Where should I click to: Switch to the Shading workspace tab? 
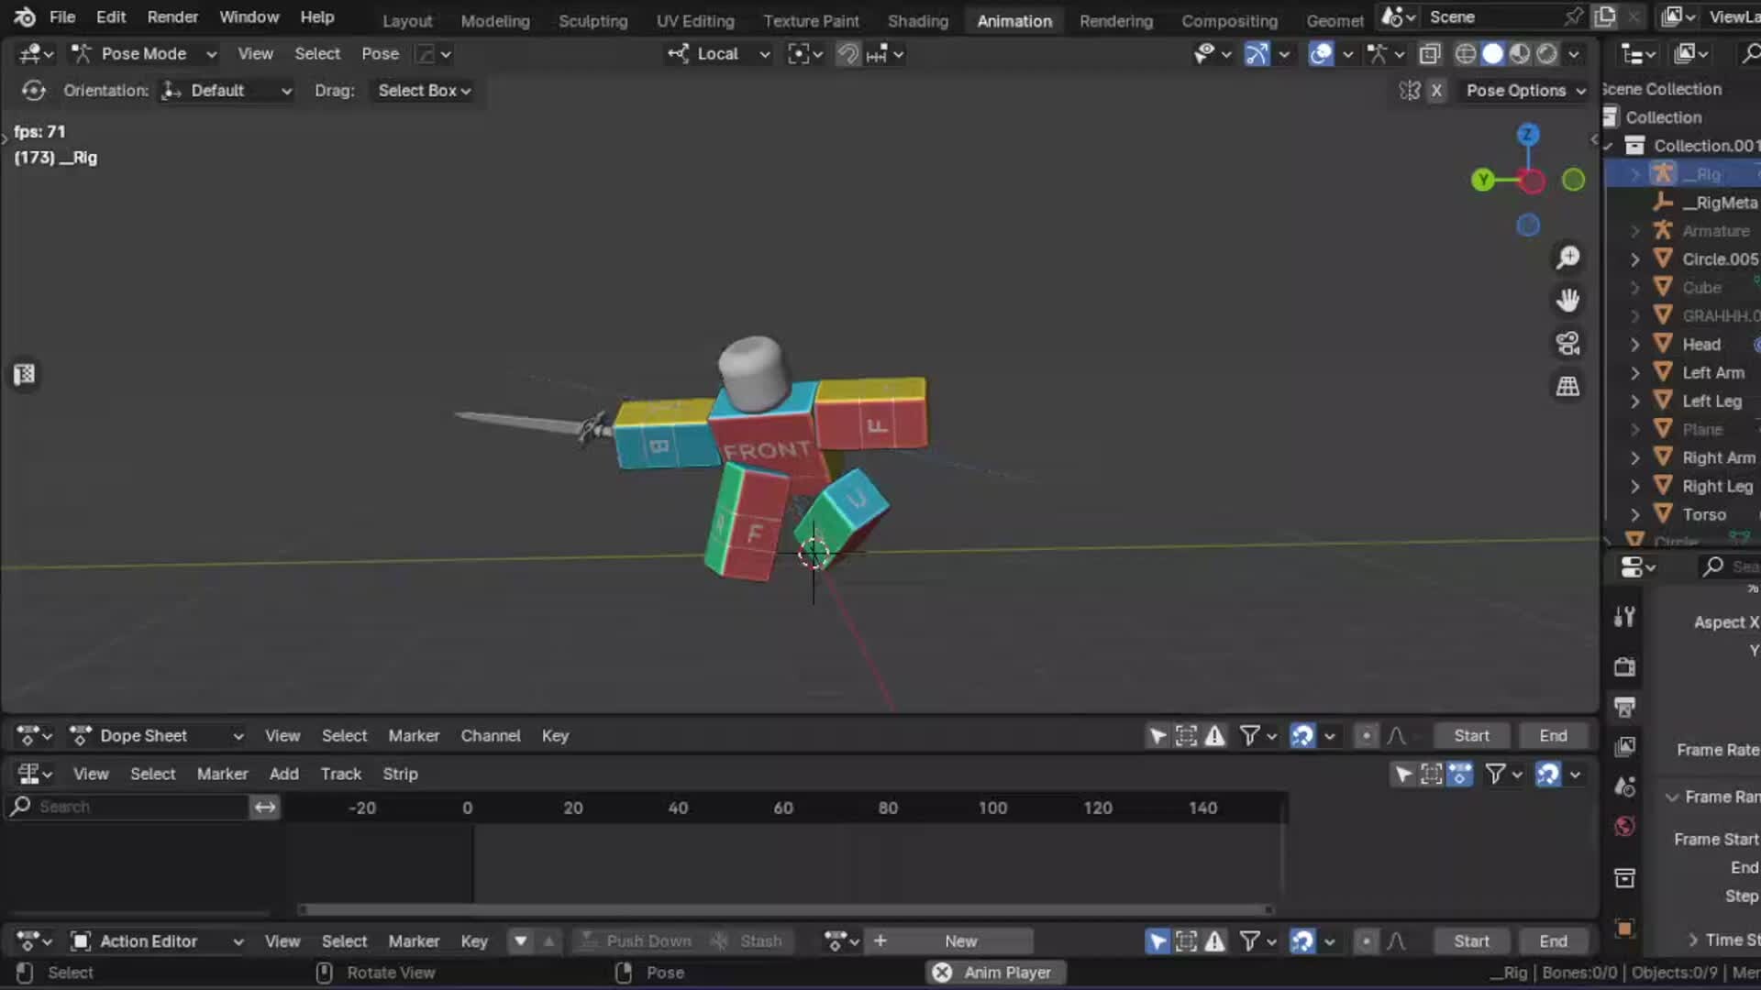(x=918, y=20)
